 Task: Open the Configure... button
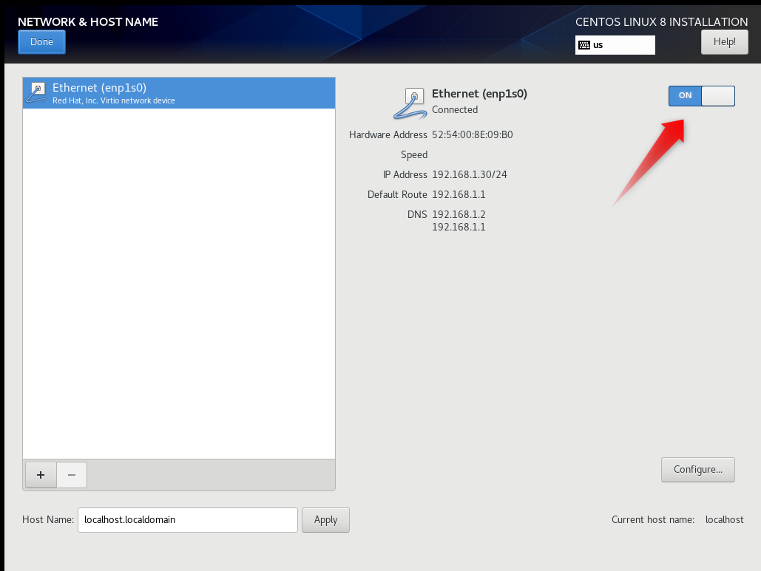point(698,470)
